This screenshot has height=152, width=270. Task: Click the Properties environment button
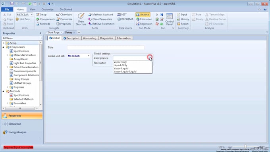pyautogui.click(x=22, y=115)
